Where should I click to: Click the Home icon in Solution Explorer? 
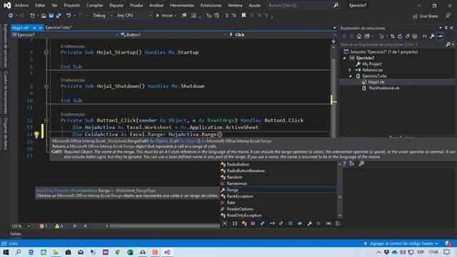pyautogui.click(x=359, y=36)
